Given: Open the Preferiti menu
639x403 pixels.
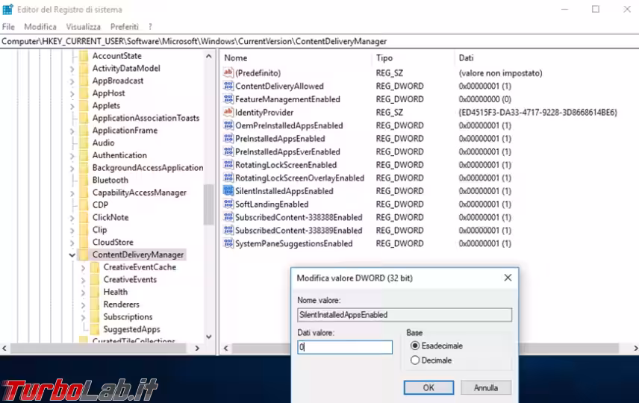Looking at the screenshot, I should click(125, 26).
